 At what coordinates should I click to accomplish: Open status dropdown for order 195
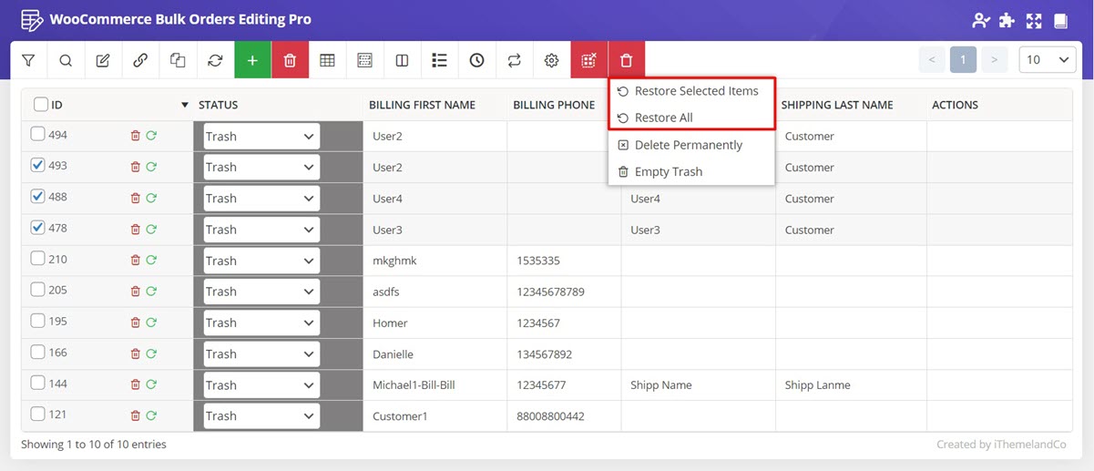click(261, 323)
